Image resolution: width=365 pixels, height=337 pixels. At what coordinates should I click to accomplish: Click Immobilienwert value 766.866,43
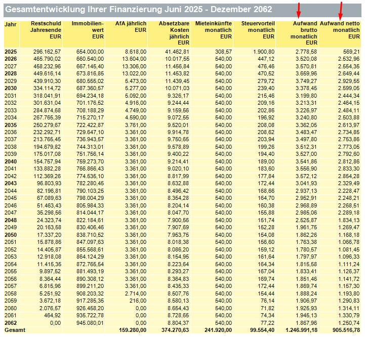[x=90, y=168]
